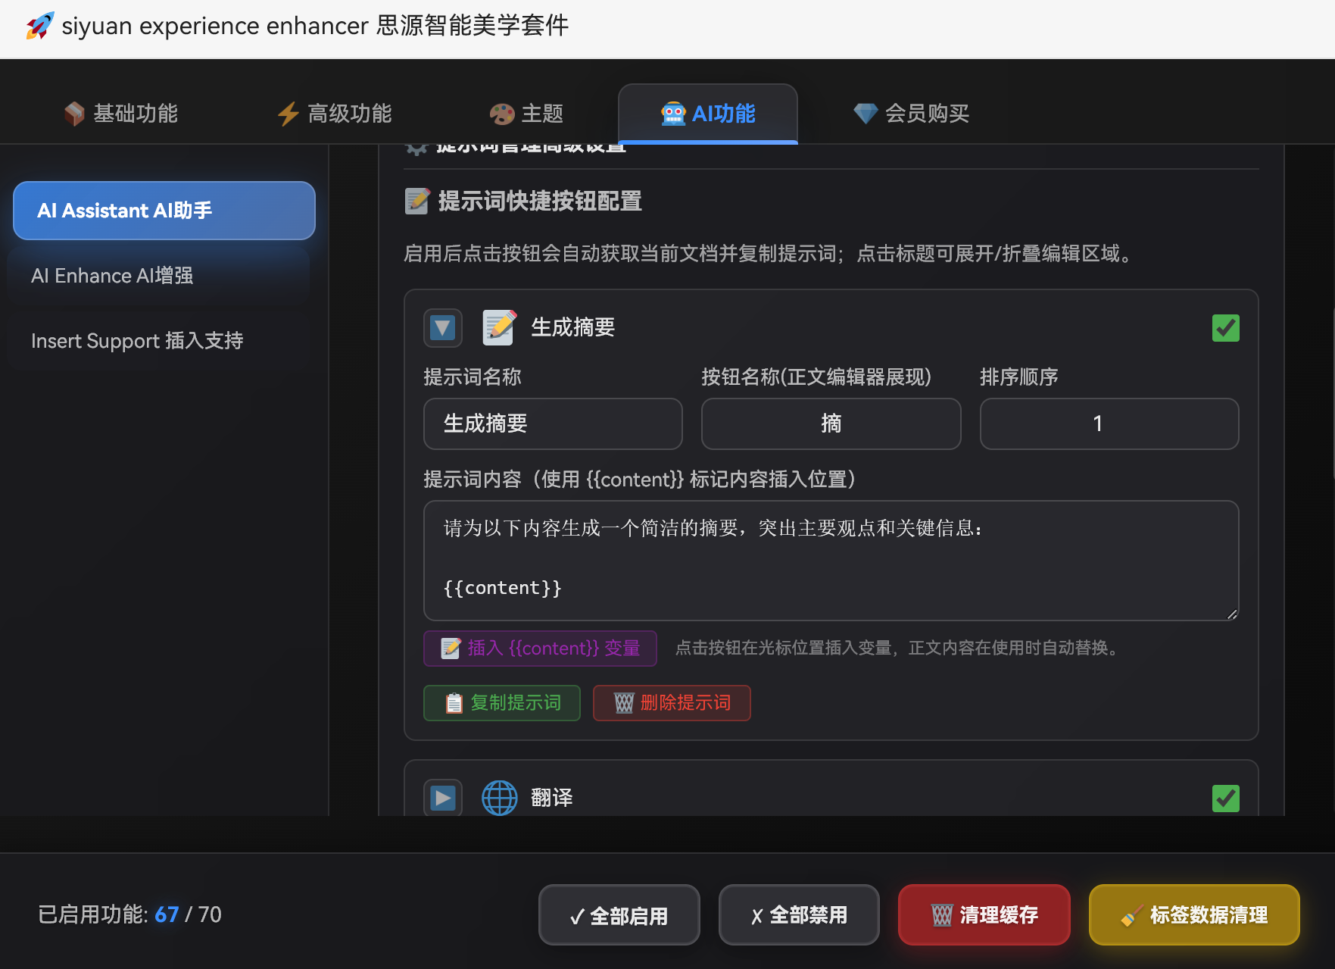The image size is (1335, 969).
Task: Click the pencil-note icon beside 生成摘要 title
Action: coord(500,327)
